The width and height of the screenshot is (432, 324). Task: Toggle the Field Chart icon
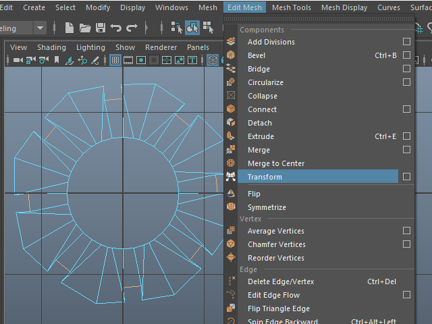167,60
